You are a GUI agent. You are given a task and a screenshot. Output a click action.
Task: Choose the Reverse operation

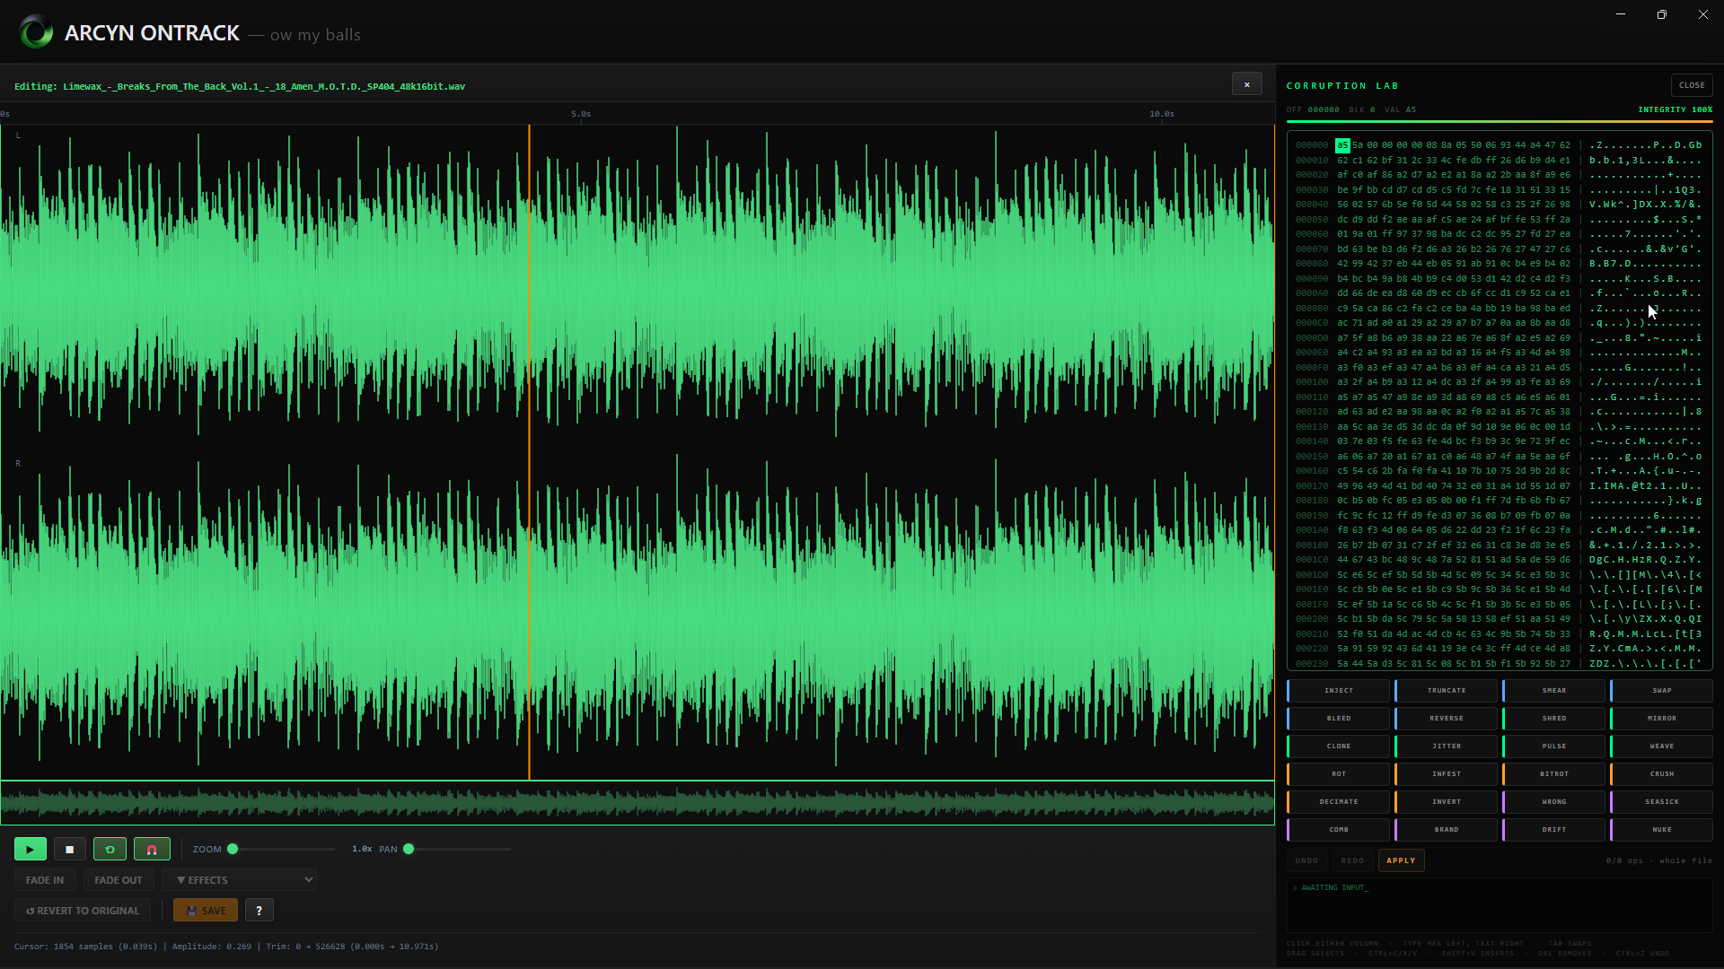(1446, 718)
